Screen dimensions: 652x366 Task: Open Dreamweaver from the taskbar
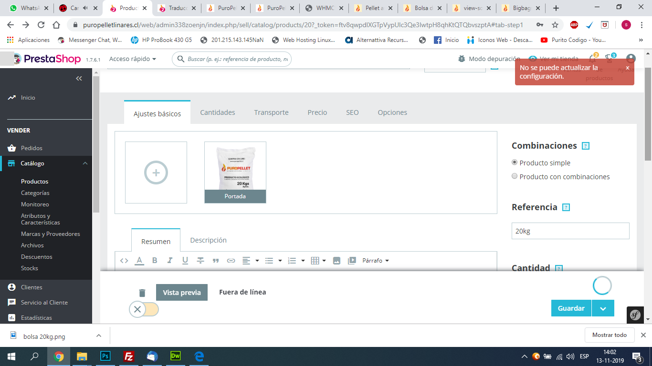click(175, 356)
